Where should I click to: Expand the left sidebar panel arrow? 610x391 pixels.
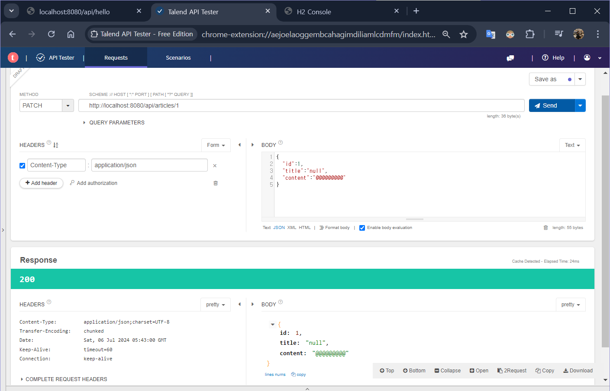3,230
